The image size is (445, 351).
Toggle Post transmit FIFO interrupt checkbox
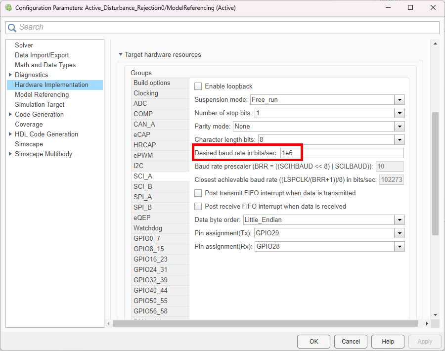(198, 193)
